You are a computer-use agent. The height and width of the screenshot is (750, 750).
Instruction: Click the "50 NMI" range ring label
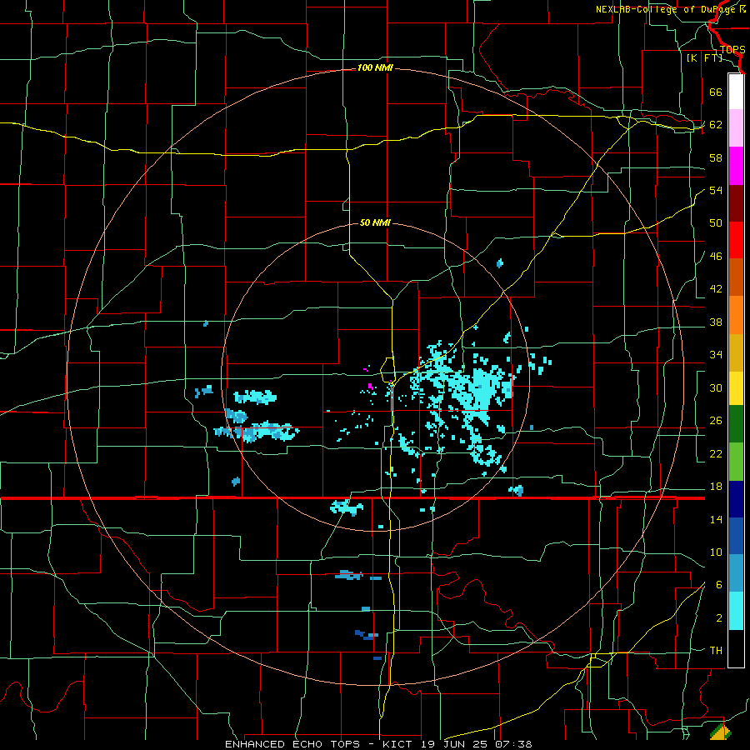click(375, 222)
